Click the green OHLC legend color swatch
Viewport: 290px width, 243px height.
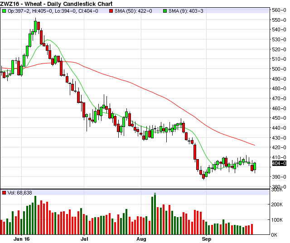tap(4, 11)
